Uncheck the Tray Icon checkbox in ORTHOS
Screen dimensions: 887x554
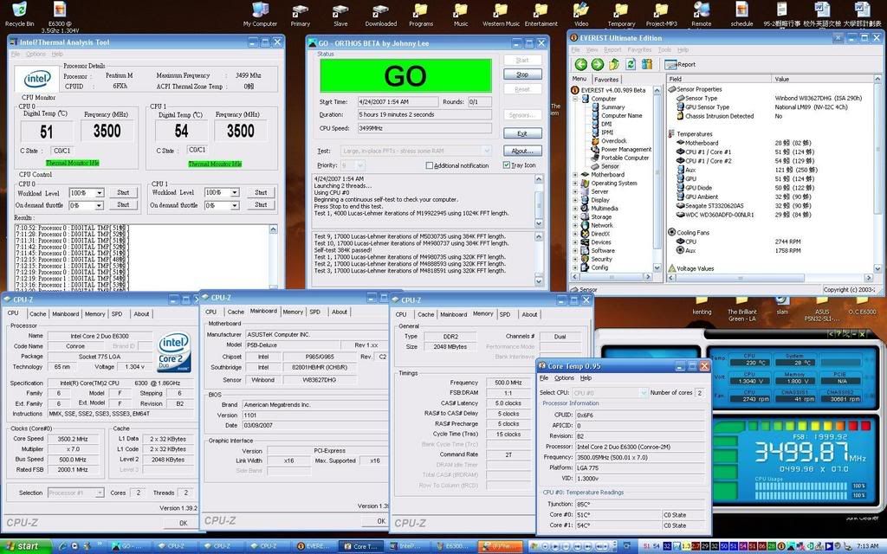coord(507,165)
